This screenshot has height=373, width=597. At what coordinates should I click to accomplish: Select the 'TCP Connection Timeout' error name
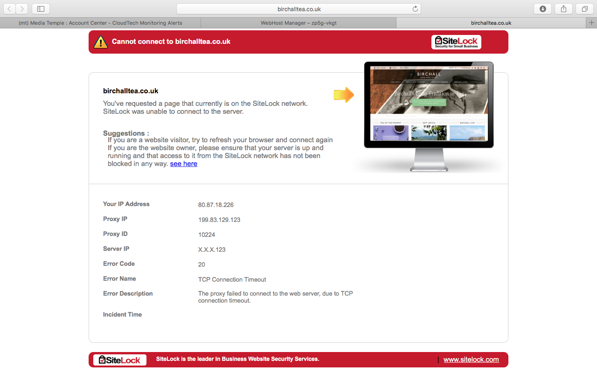(232, 279)
